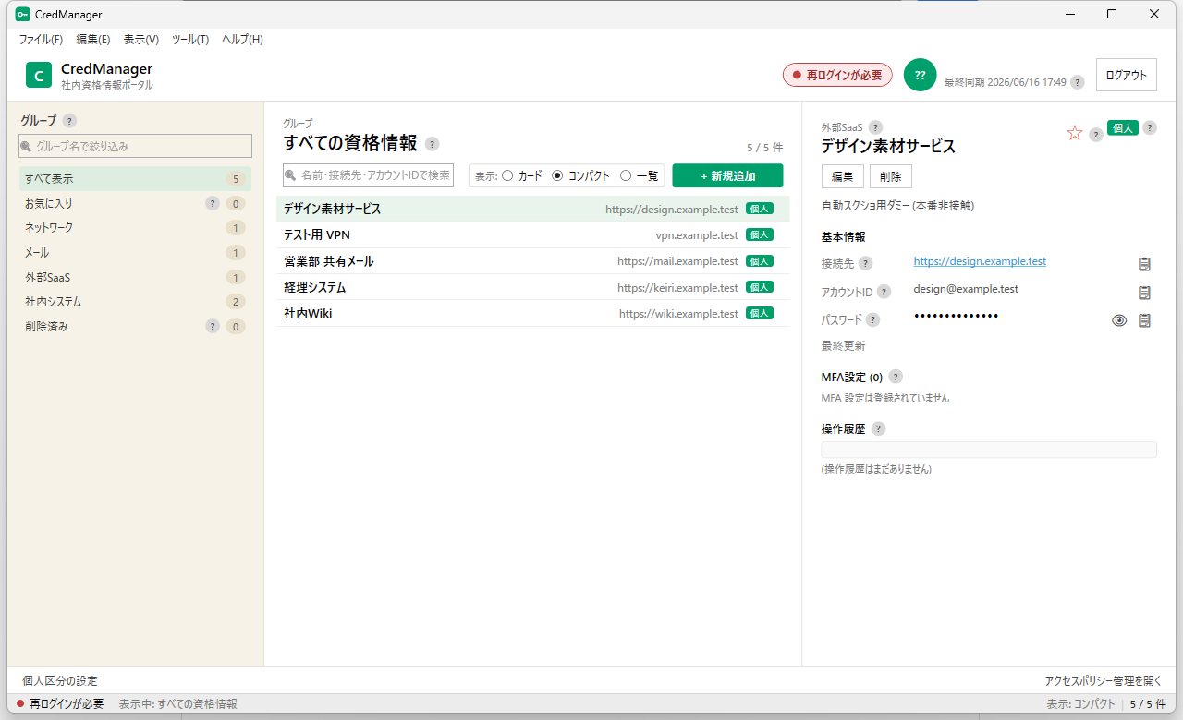Copy the password to clipboard
This screenshot has width=1183, height=720.
pyautogui.click(x=1144, y=321)
